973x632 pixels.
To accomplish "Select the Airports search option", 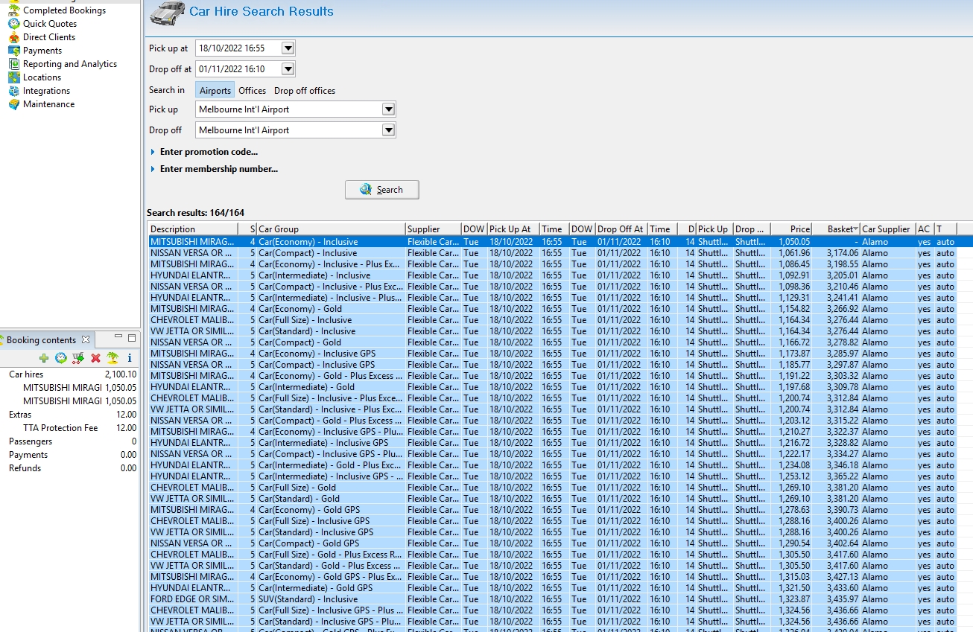I will pos(215,91).
